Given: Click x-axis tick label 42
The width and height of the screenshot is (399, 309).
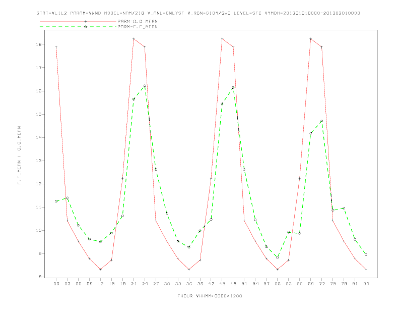Looking at the screenshot, I should pos(211,284).
